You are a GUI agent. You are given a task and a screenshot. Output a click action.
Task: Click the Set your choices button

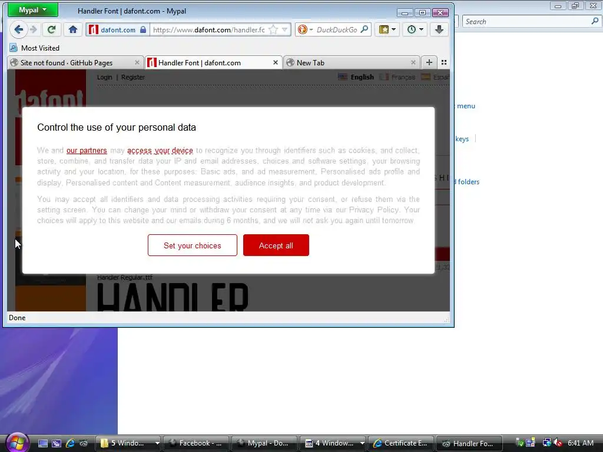(193, 245)
